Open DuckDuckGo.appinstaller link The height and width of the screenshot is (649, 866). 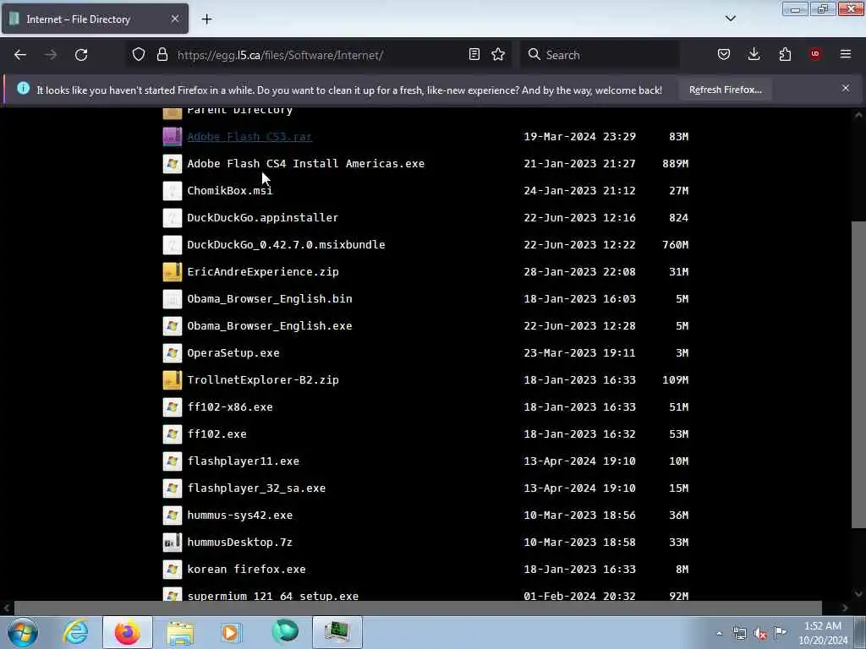click(263, 217)
